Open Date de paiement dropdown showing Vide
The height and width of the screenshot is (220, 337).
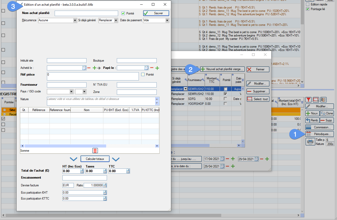[x=167, y=20]
